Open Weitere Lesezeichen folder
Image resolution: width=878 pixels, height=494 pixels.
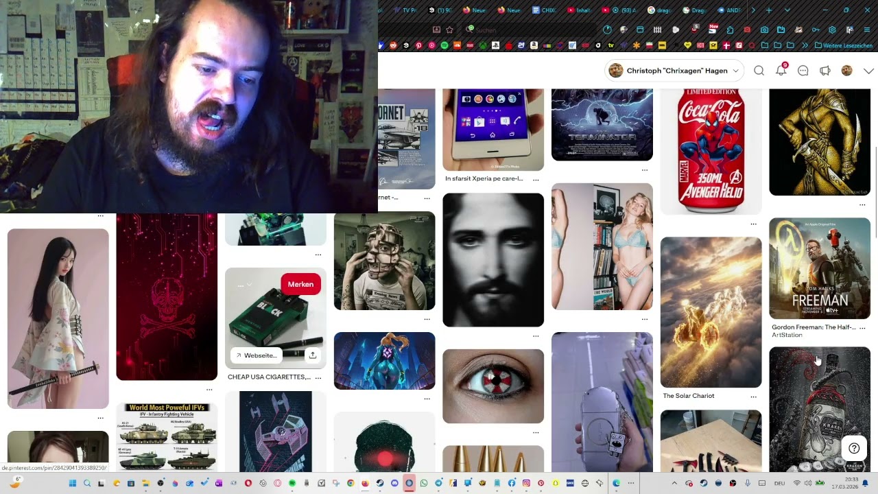tap(844, 45)
